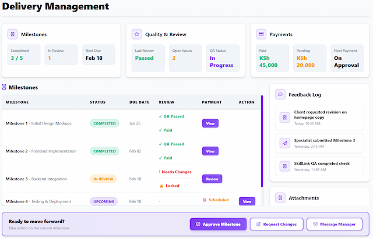Click the hourglass icon beside Milestones section heading
The image size is (373, 238).
click(4, 87)
